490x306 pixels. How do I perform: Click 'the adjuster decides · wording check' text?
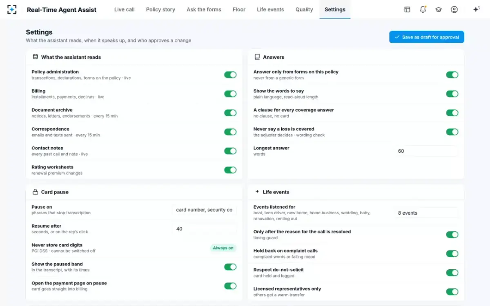(x=289, y=135)
